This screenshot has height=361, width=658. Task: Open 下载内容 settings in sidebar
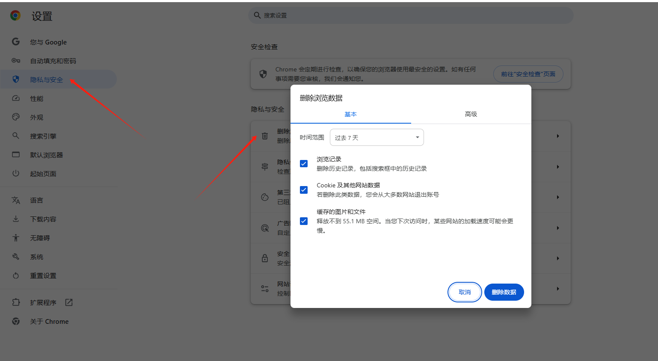[43, 219]
